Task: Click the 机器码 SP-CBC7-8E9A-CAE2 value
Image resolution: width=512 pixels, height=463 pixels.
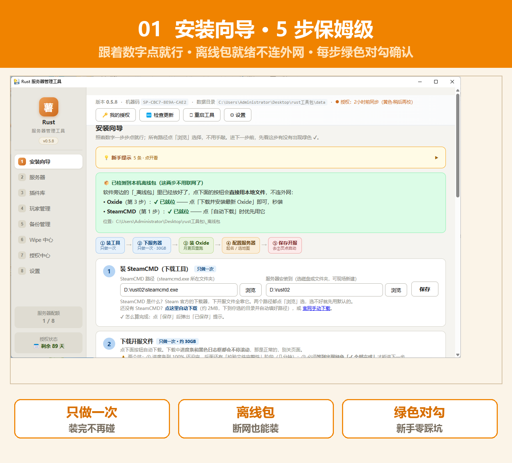Action: (x=165, y=102)
